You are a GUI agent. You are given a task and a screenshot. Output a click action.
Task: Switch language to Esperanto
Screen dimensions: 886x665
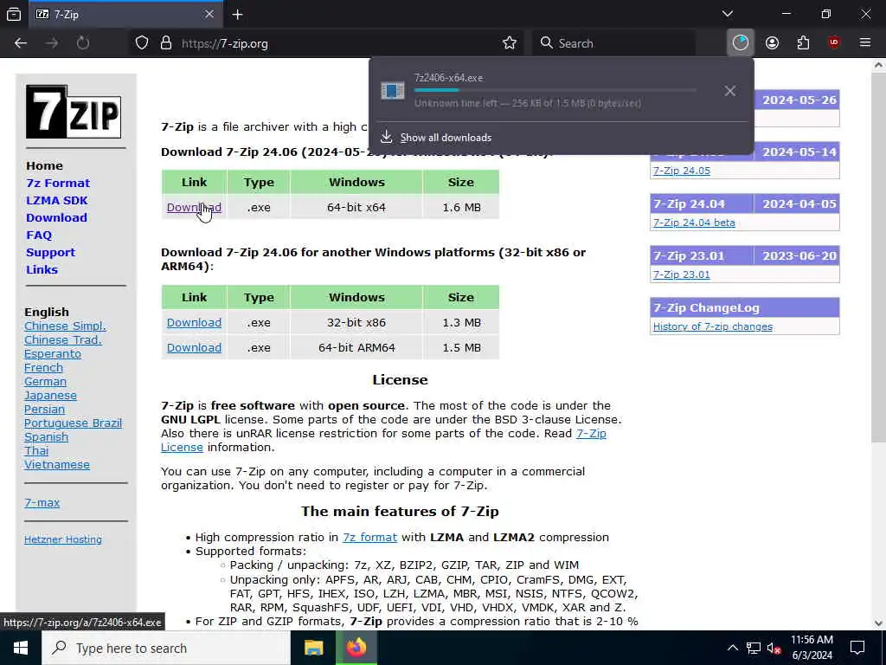click(x=53, y=354)
